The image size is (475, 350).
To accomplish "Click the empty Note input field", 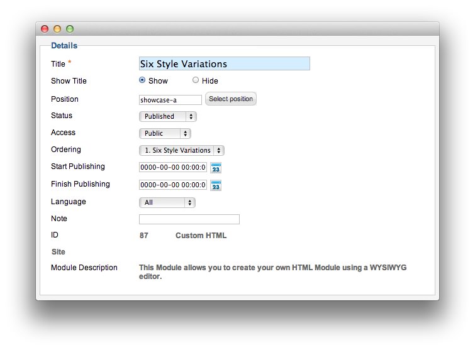I will [189, 219].
